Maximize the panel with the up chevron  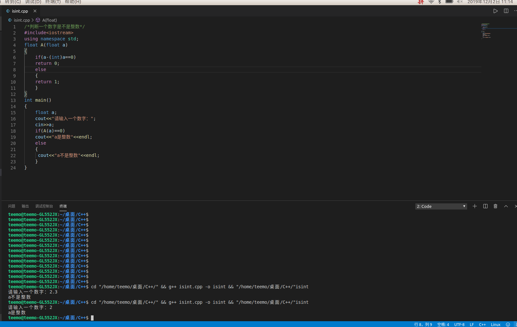click(x=506, y=206)
